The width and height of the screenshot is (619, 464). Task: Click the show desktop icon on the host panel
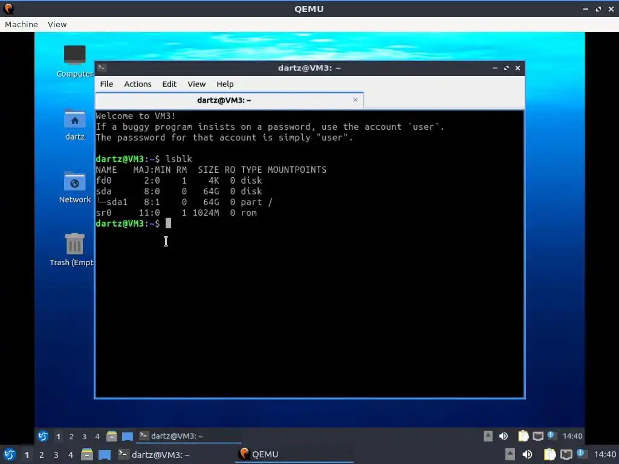click(x=105, y=454)
